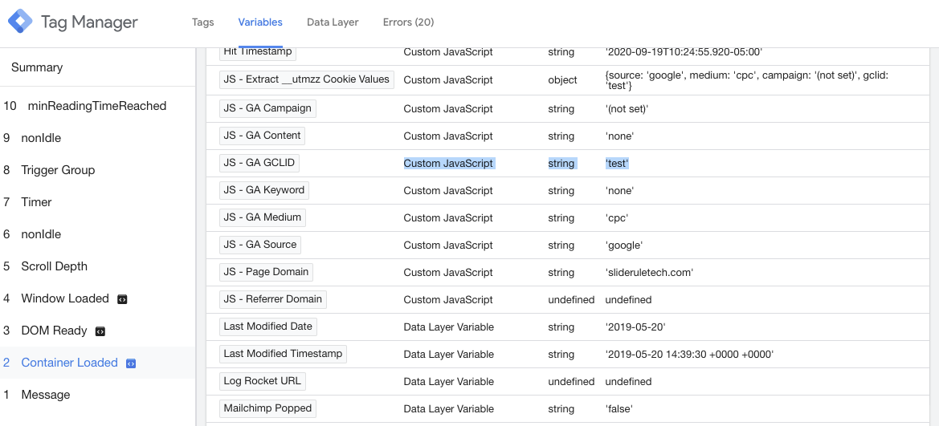939x426 pixels.
Task: Click code icon beside DOM Ready event
Action: [100, 331]
